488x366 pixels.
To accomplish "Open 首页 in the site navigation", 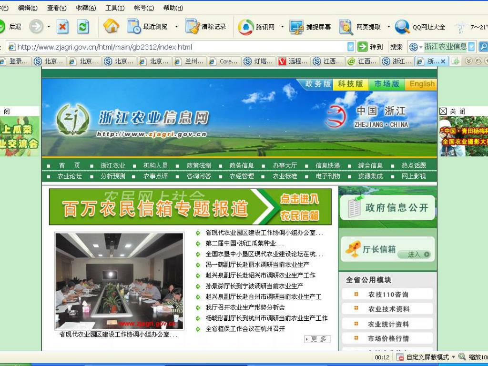I will point(70,165).
